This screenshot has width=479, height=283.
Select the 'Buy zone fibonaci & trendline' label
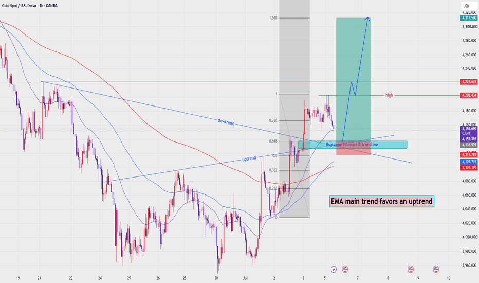[352, 145]
